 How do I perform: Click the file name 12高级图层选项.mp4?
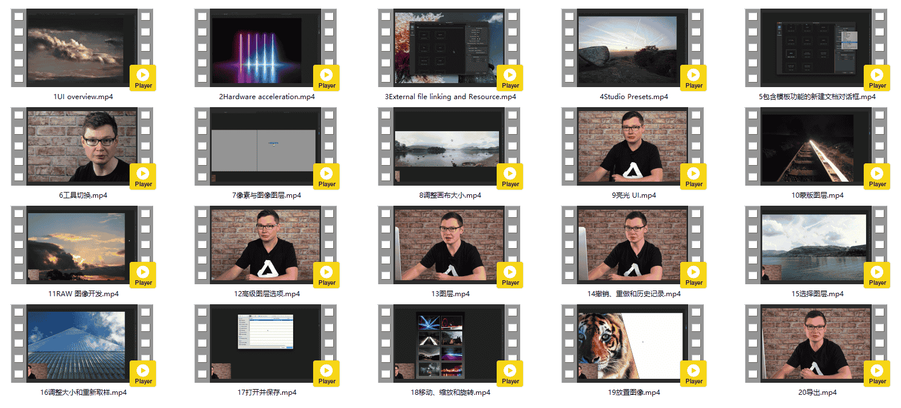click(x=267, y=294)
